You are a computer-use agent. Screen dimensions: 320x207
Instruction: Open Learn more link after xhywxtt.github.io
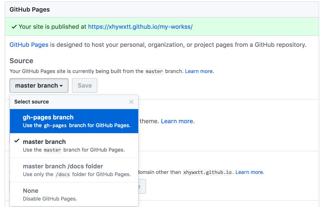[249, 172]
